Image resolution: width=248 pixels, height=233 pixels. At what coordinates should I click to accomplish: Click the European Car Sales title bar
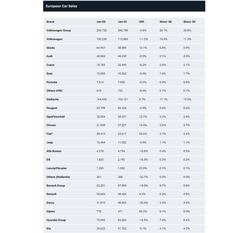[x=124, y=6]
